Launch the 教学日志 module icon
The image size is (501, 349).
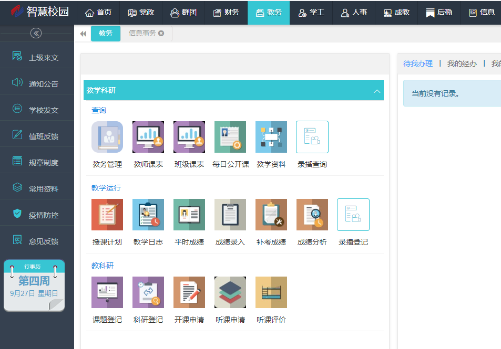click(x=148, y=214)
